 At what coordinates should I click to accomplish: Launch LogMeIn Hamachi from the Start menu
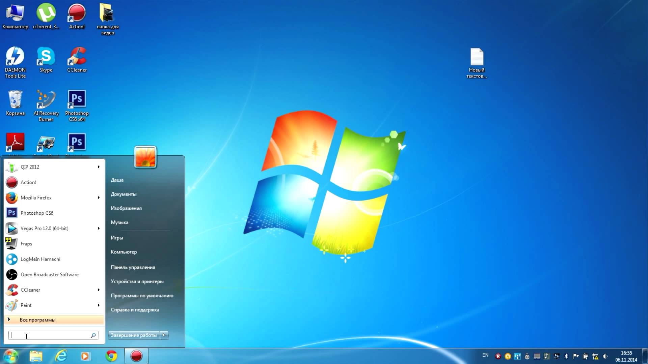pyautogui.click(x=54, y=259)
